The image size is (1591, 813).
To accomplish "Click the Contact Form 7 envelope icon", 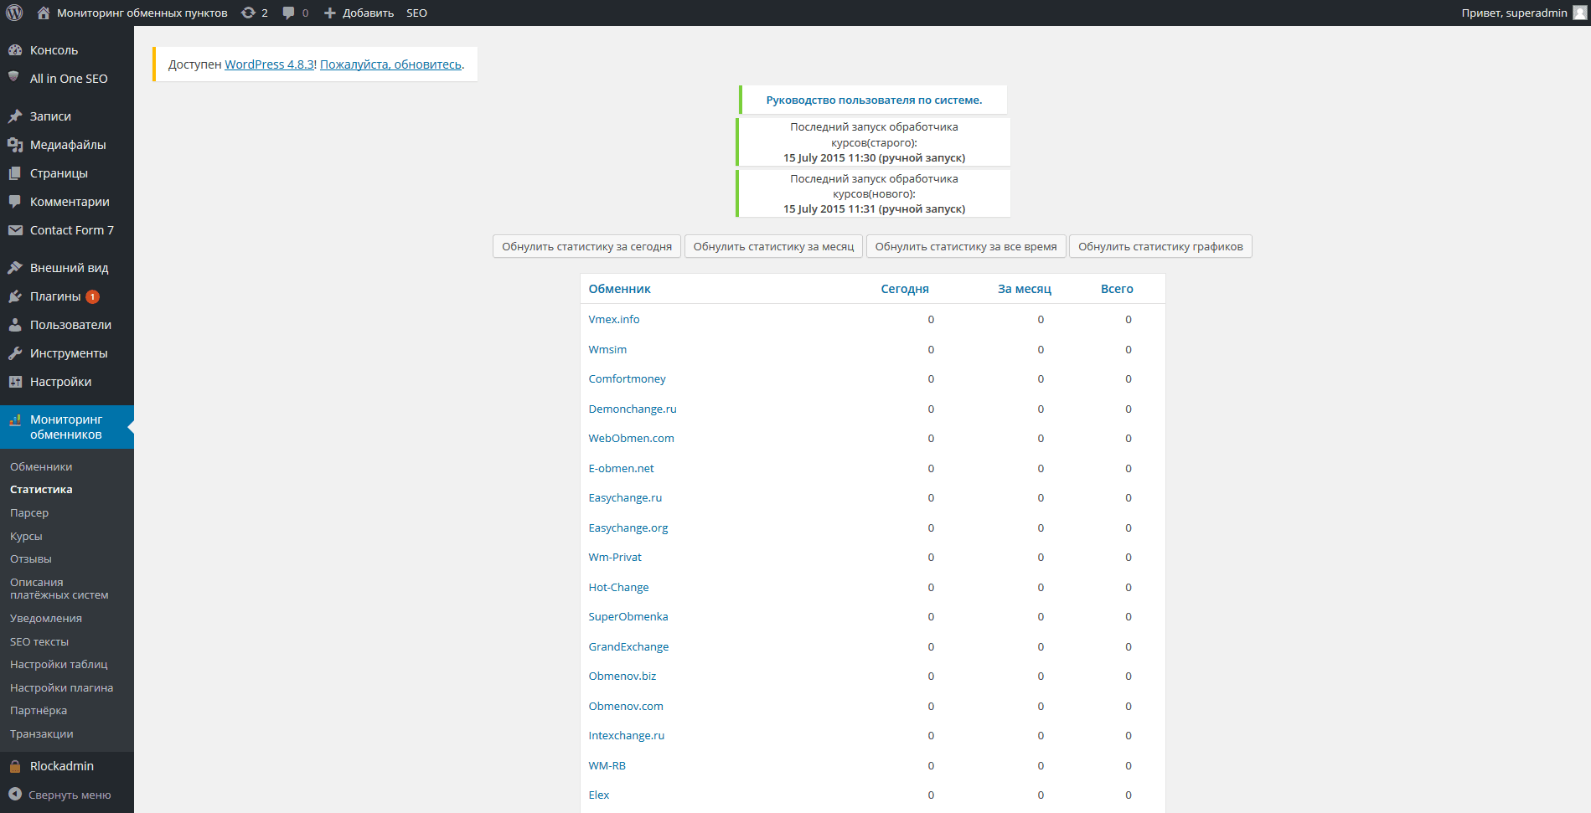I will click(x=15, y=230).
